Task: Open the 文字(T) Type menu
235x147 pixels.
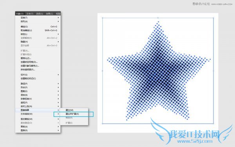Action: click(30, 14)
